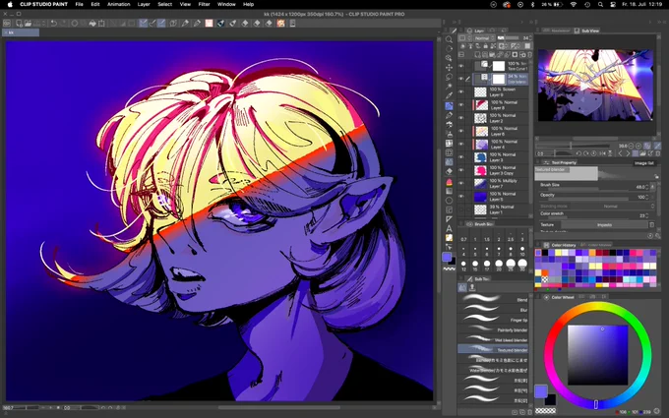Image resolution: width=669 pixels, height=418 pixels.
Task: Select brush size 12 preset
Action: pyautogui.click(x=463, y=266)
